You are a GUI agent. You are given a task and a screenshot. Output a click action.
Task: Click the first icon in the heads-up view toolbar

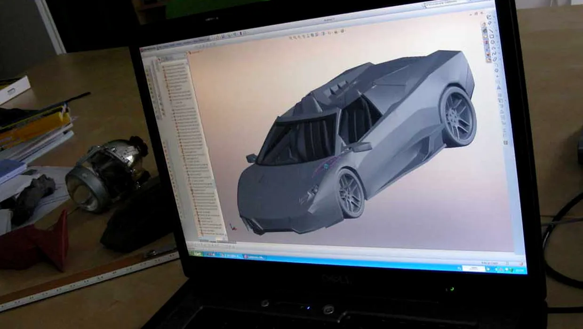tap(290, 37)
